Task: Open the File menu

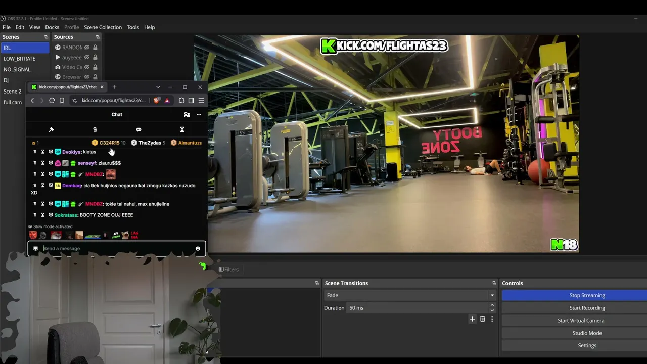Action: click(x=7, y=27)
